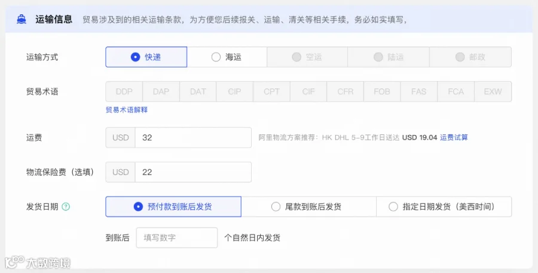Viewport: 538px width, 273px height.
Task: Choose the 邮政 shipping option
Action: pyautogui.click(x=470, y=57)
